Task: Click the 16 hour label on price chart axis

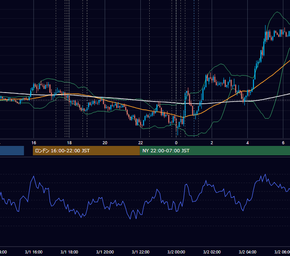Action: 34,143
